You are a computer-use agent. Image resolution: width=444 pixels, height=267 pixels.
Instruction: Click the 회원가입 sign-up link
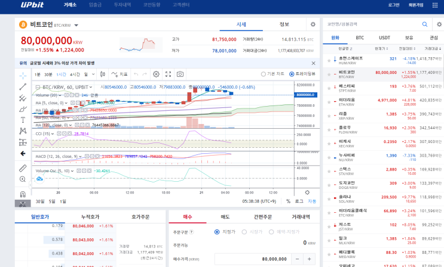[416, 5]
